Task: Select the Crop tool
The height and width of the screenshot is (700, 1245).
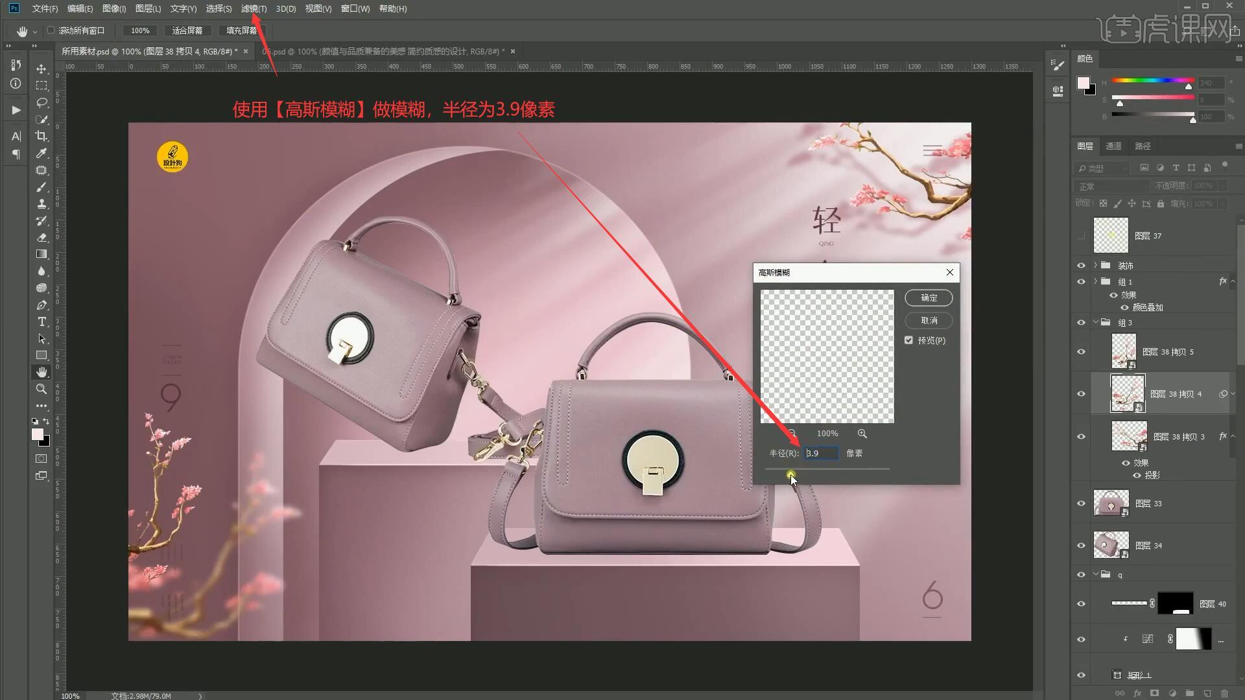Action: tap(41, 136)
